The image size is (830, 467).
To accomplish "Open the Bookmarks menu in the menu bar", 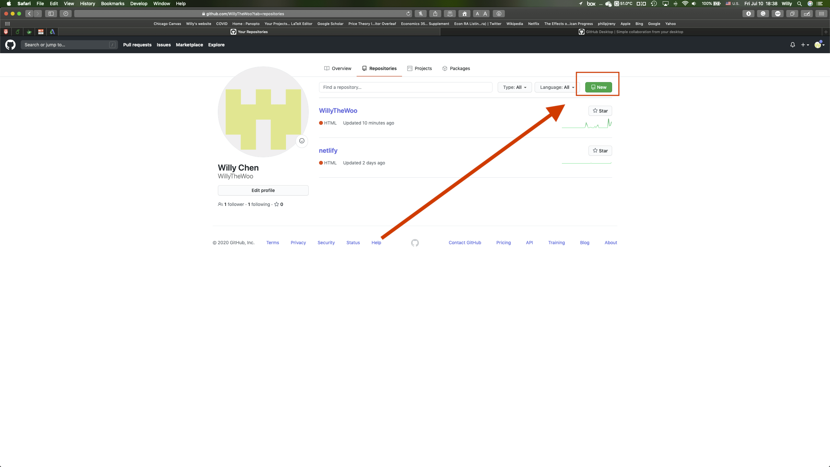I will click(x=113, y=4).
